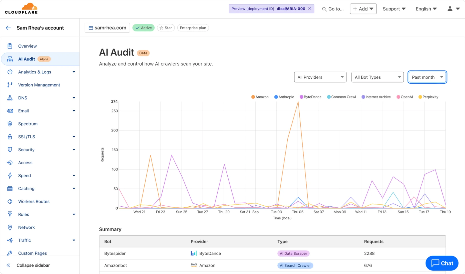Image resolution: width=465 pixels, height=274 pixels.
Task: Click the Version Management branch icon
Action: (10, 85)
